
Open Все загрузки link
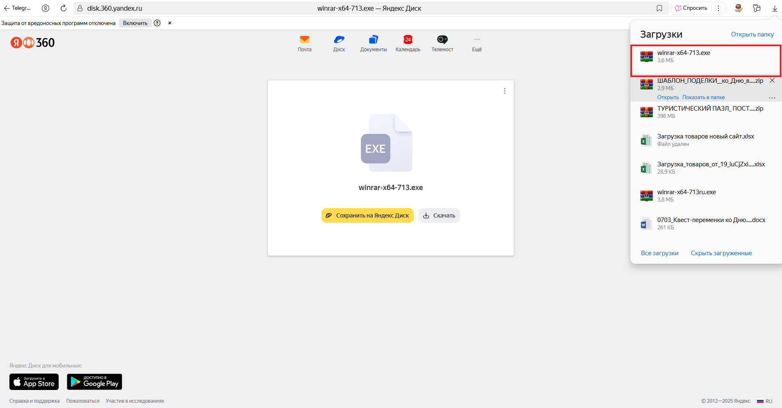tap(659, 253)
